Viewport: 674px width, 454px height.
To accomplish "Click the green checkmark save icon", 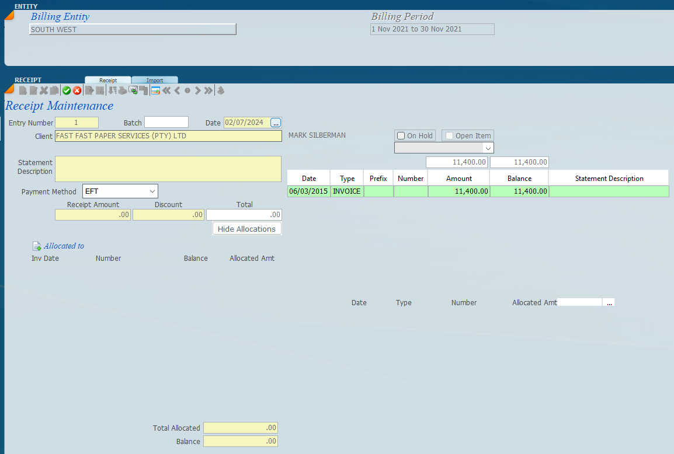I will (x=67, y=90).
